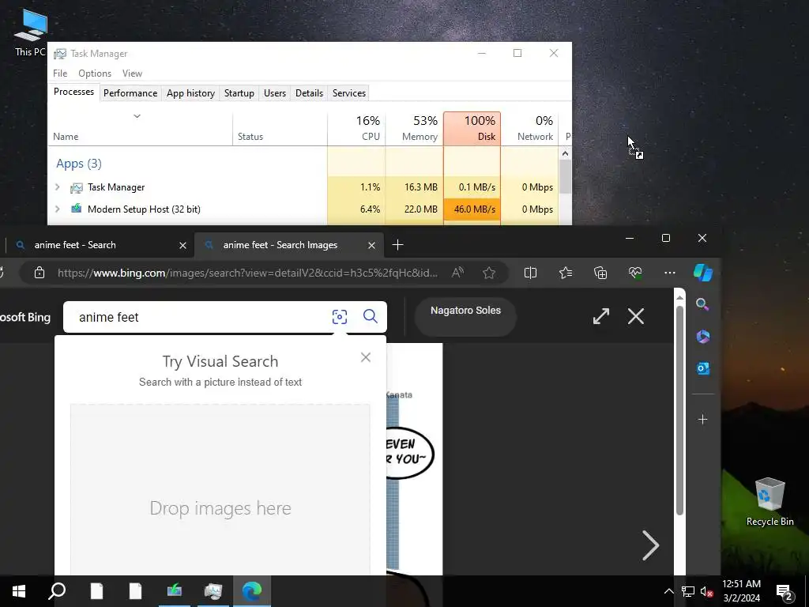Image resolution: width=809 pixels, height=607 pixels.
Task: Open the notification center icon
Action: click(x=785, y=592)
